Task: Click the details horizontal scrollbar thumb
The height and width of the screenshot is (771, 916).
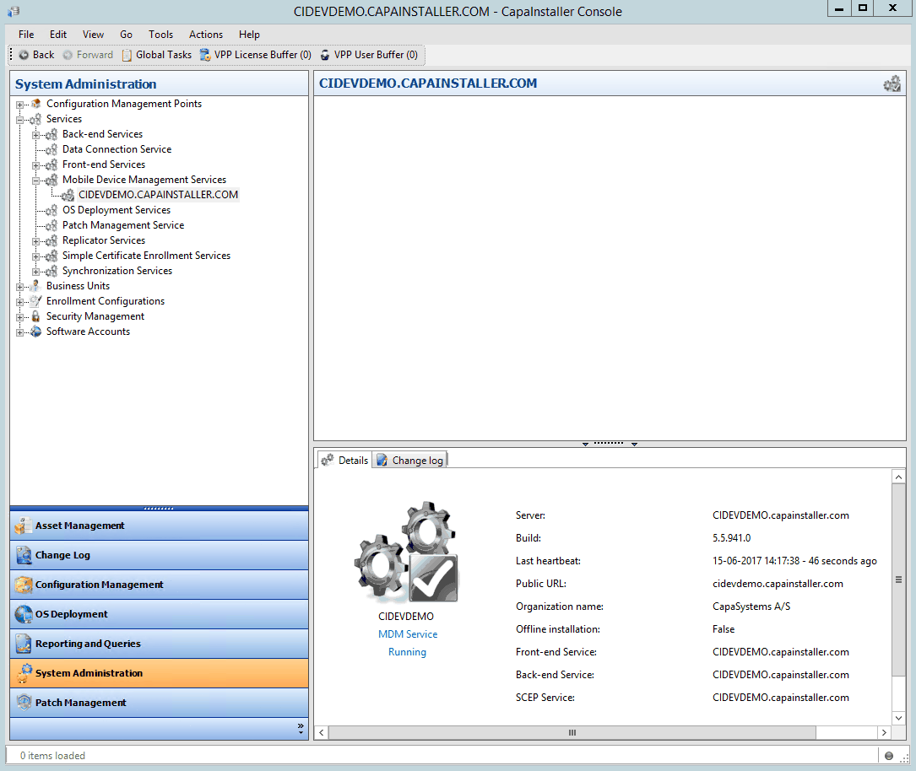Action: (x=572, y=732)
